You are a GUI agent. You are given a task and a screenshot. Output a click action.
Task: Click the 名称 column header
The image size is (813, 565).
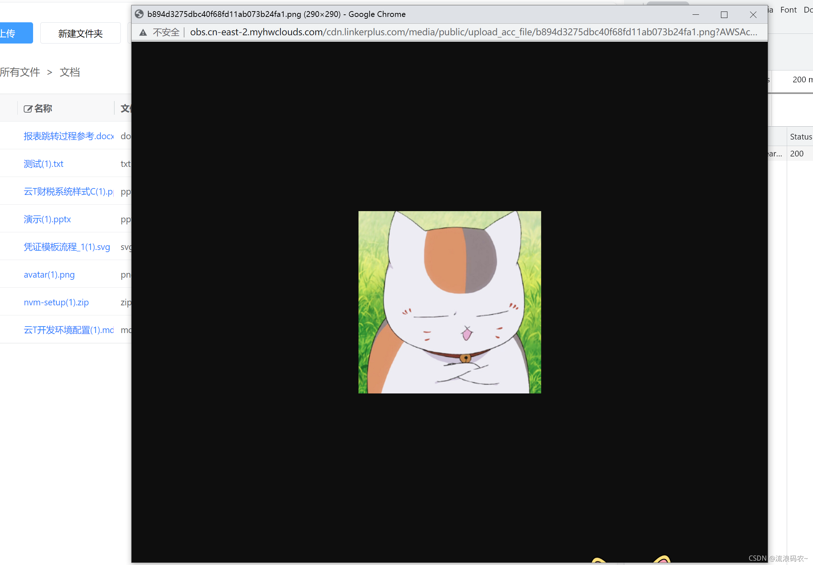tap(43, 109)
